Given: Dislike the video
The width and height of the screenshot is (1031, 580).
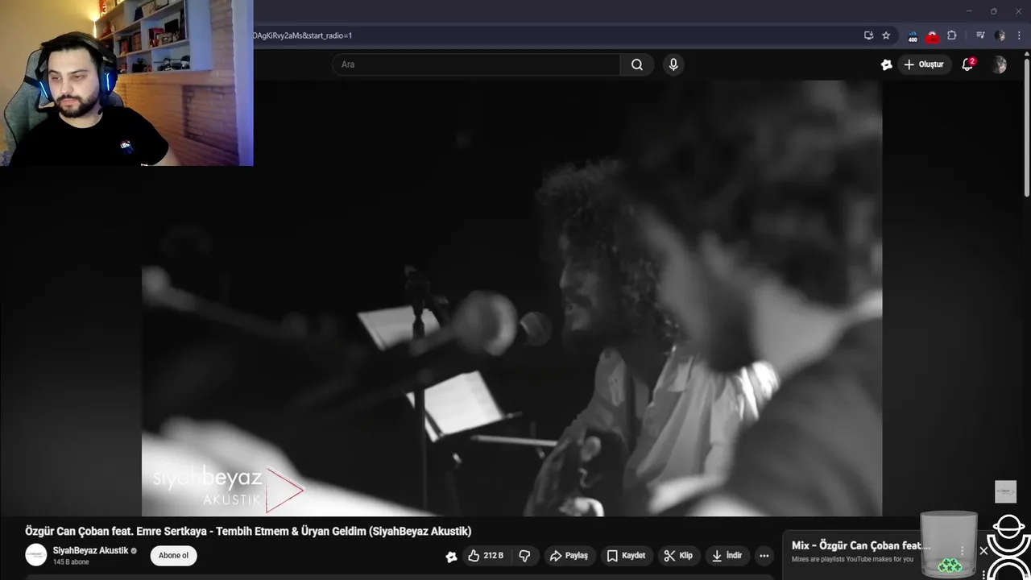Looking at the screenshot, I should pos(524,556).
